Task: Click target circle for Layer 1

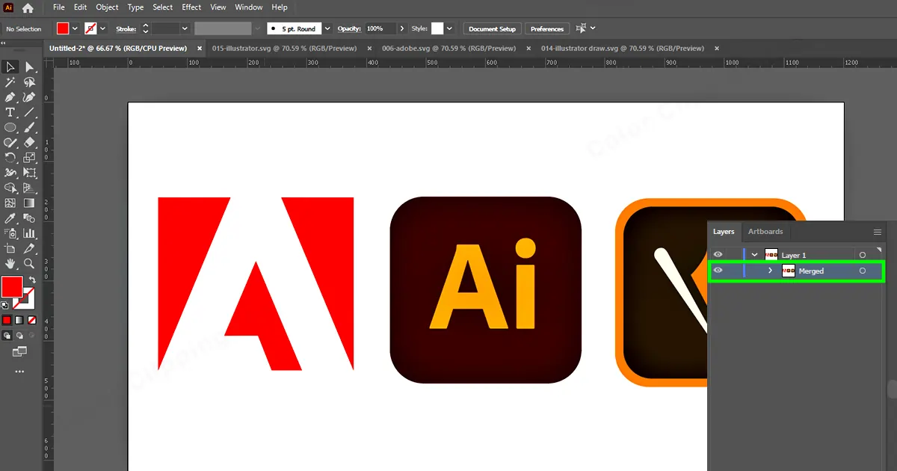Action: click(x=862, y=255)
